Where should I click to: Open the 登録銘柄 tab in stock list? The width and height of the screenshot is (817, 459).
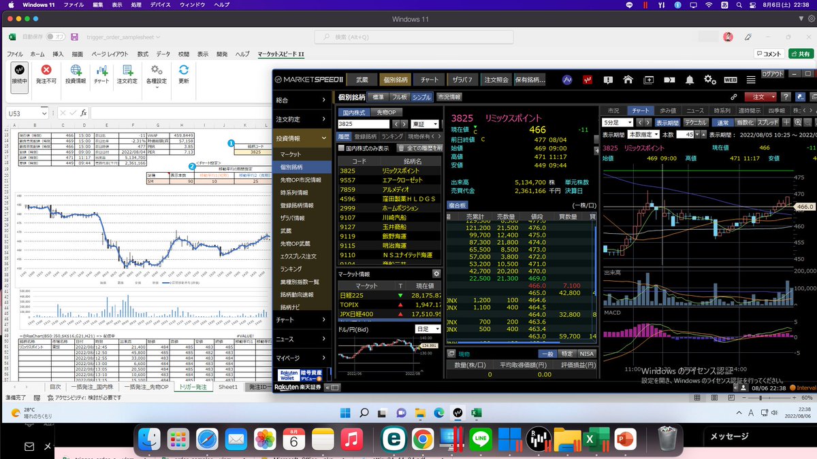point(364,136)
